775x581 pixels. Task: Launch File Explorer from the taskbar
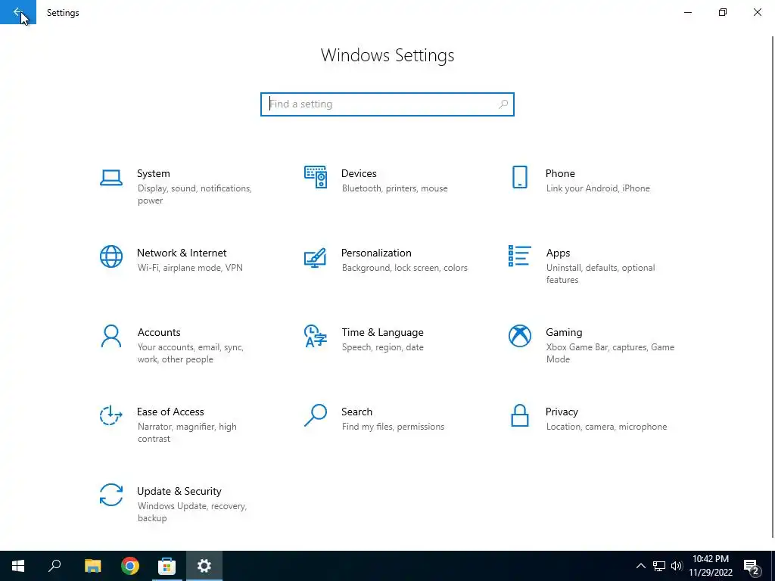point(92,566)
